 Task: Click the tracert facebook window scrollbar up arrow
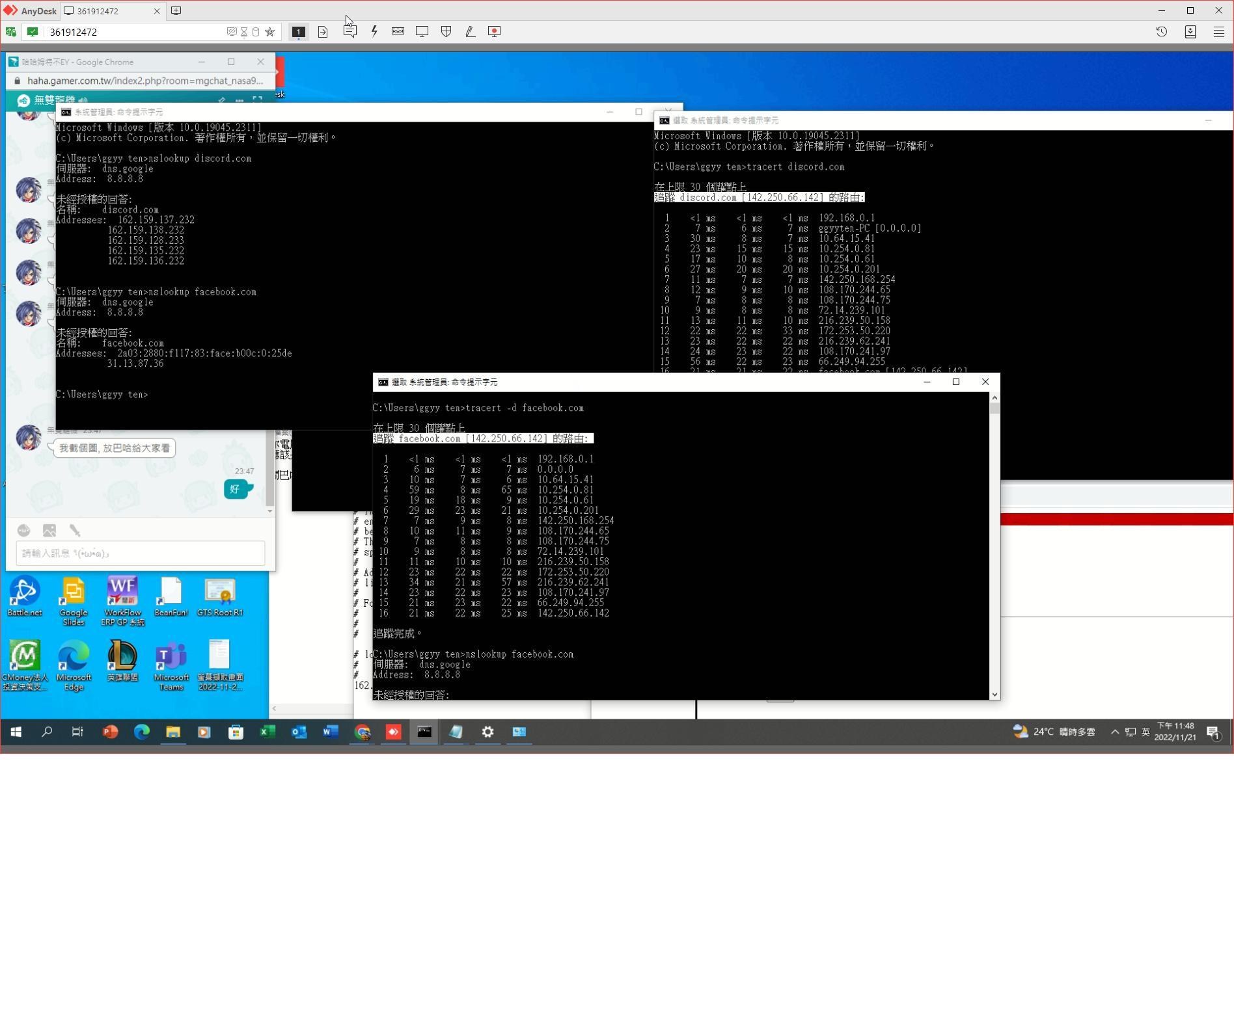point(994,397)
